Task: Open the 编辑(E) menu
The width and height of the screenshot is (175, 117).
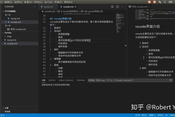Action: [8, 2]
